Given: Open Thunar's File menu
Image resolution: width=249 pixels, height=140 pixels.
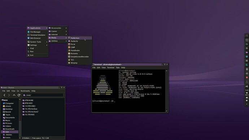Looking at the screenshot, I should (x=4, y=91).
